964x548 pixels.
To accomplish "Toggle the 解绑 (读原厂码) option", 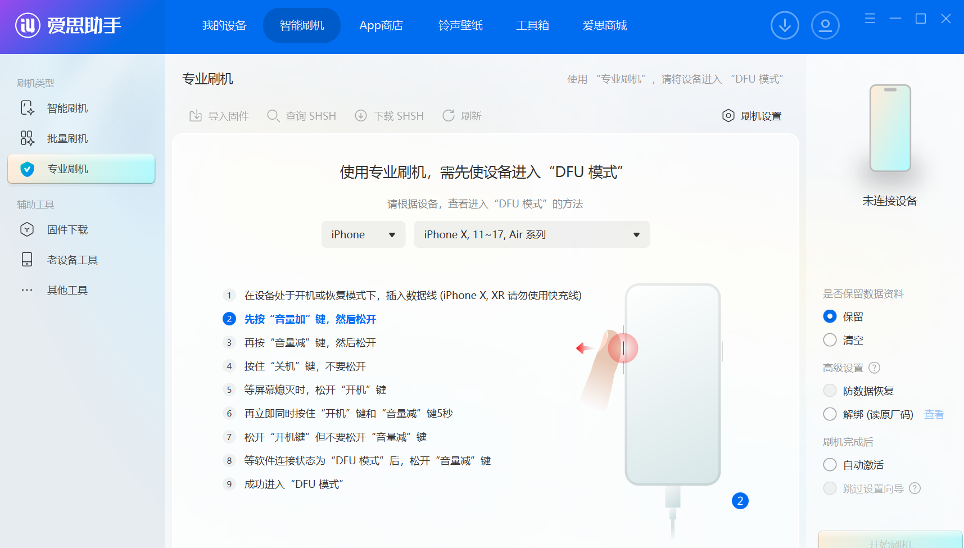I will click(830, 414).
